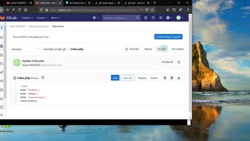This screenshot has height=141, width=250.
Task: Click the Blame button
Action: (148, 49)
